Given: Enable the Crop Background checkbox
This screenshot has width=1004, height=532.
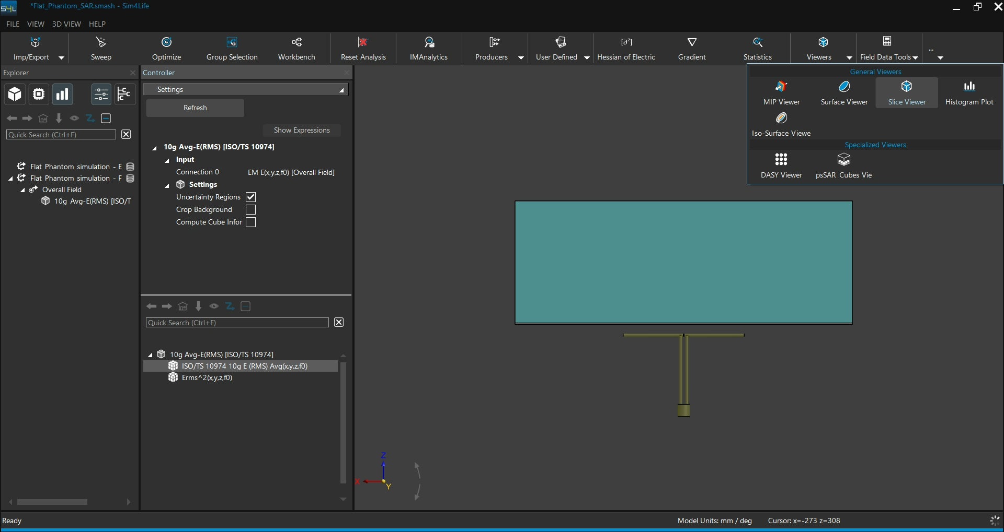Looking at the screenshot, I should pos(251,209).
